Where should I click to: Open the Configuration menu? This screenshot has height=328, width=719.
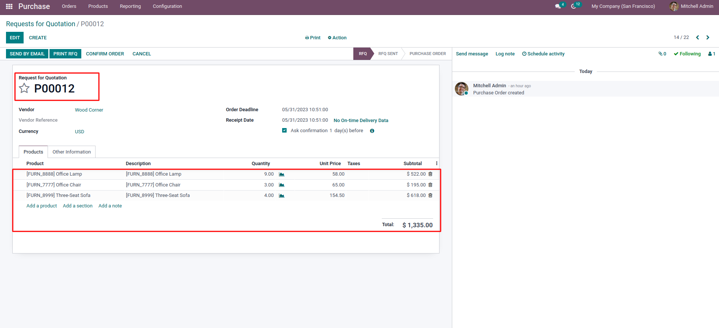point(167,6)
